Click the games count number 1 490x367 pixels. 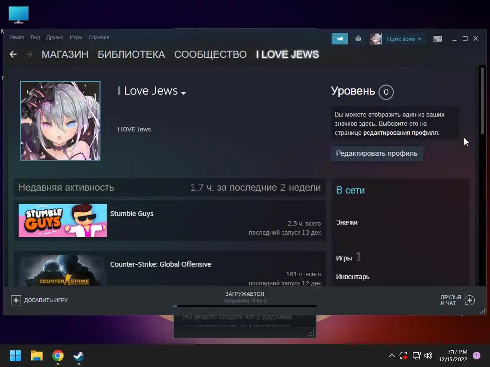(358, 257)
